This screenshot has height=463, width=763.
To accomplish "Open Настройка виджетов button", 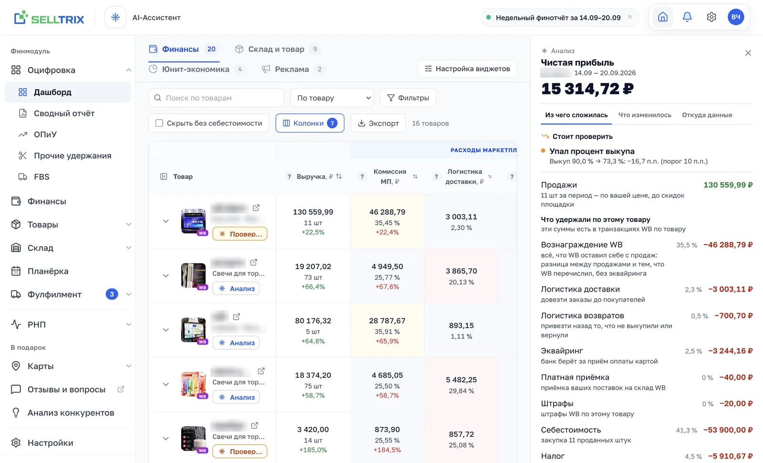I will pos(467,69).
